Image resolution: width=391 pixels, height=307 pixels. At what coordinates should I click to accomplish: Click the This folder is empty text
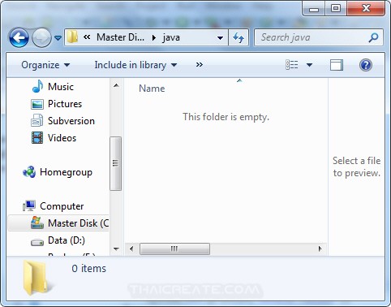pyautogui.click(x=226, y=117)
